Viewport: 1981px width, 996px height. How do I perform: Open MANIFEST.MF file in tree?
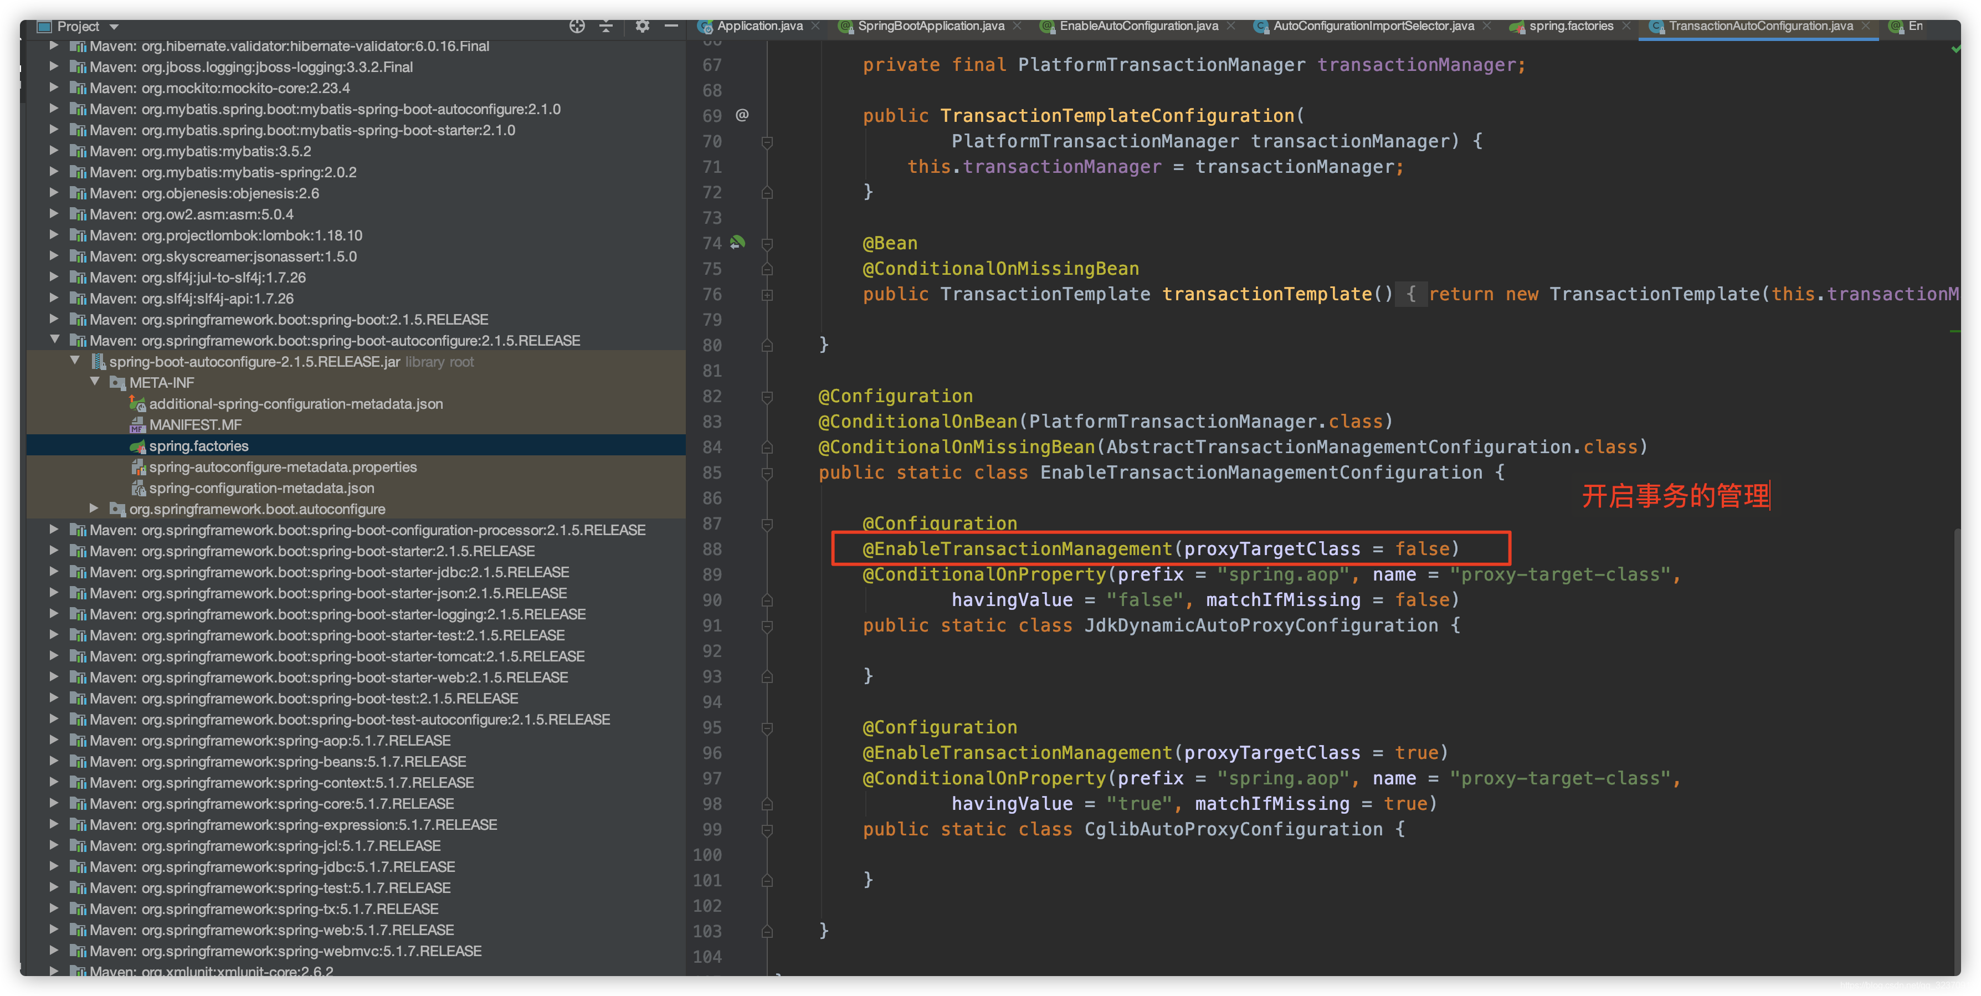(x=194, y=424)
